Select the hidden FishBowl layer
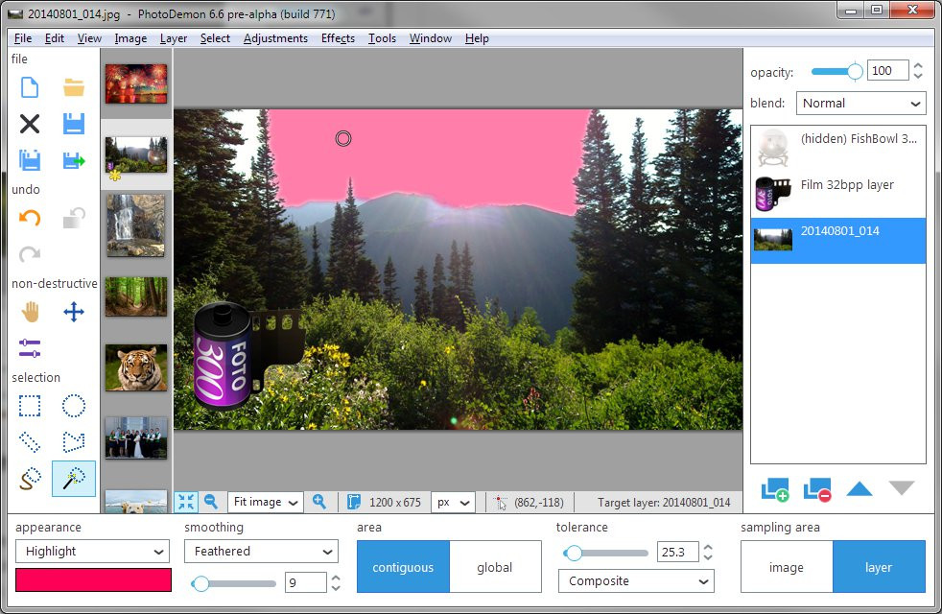The width and height of the screenshot is (942, 614). (x=838, y=148)
